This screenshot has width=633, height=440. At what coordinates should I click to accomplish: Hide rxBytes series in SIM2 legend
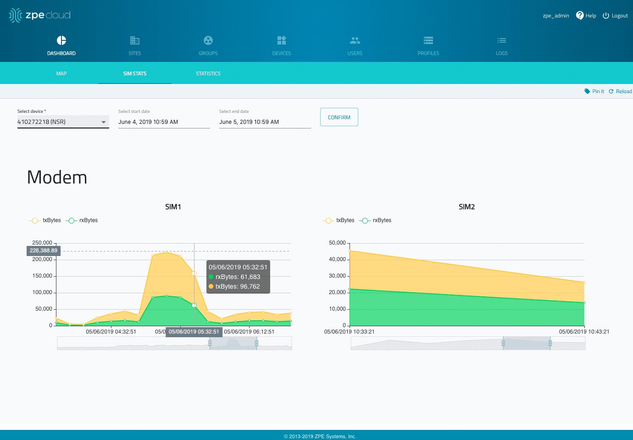(376, 220)
